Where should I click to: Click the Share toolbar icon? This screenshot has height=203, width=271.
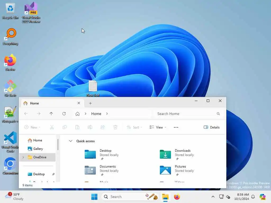tap(103, 127)
